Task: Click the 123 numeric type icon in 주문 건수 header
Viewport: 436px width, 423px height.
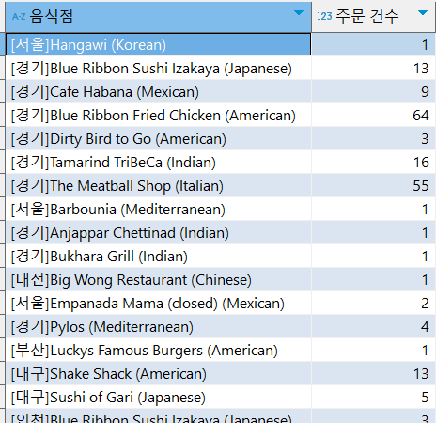Action: click(324, 16)
